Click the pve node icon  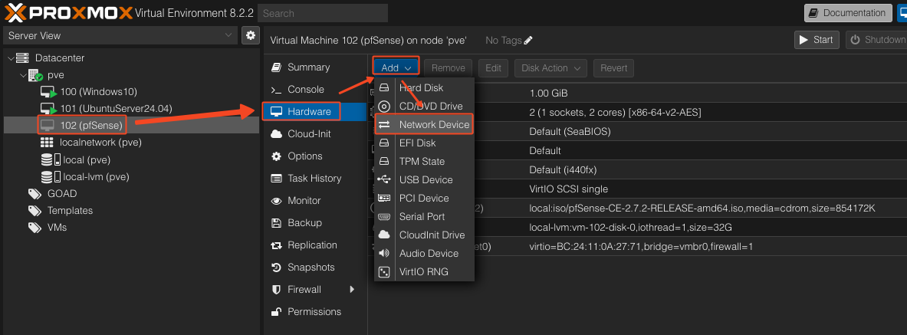[x=36, y=75]
